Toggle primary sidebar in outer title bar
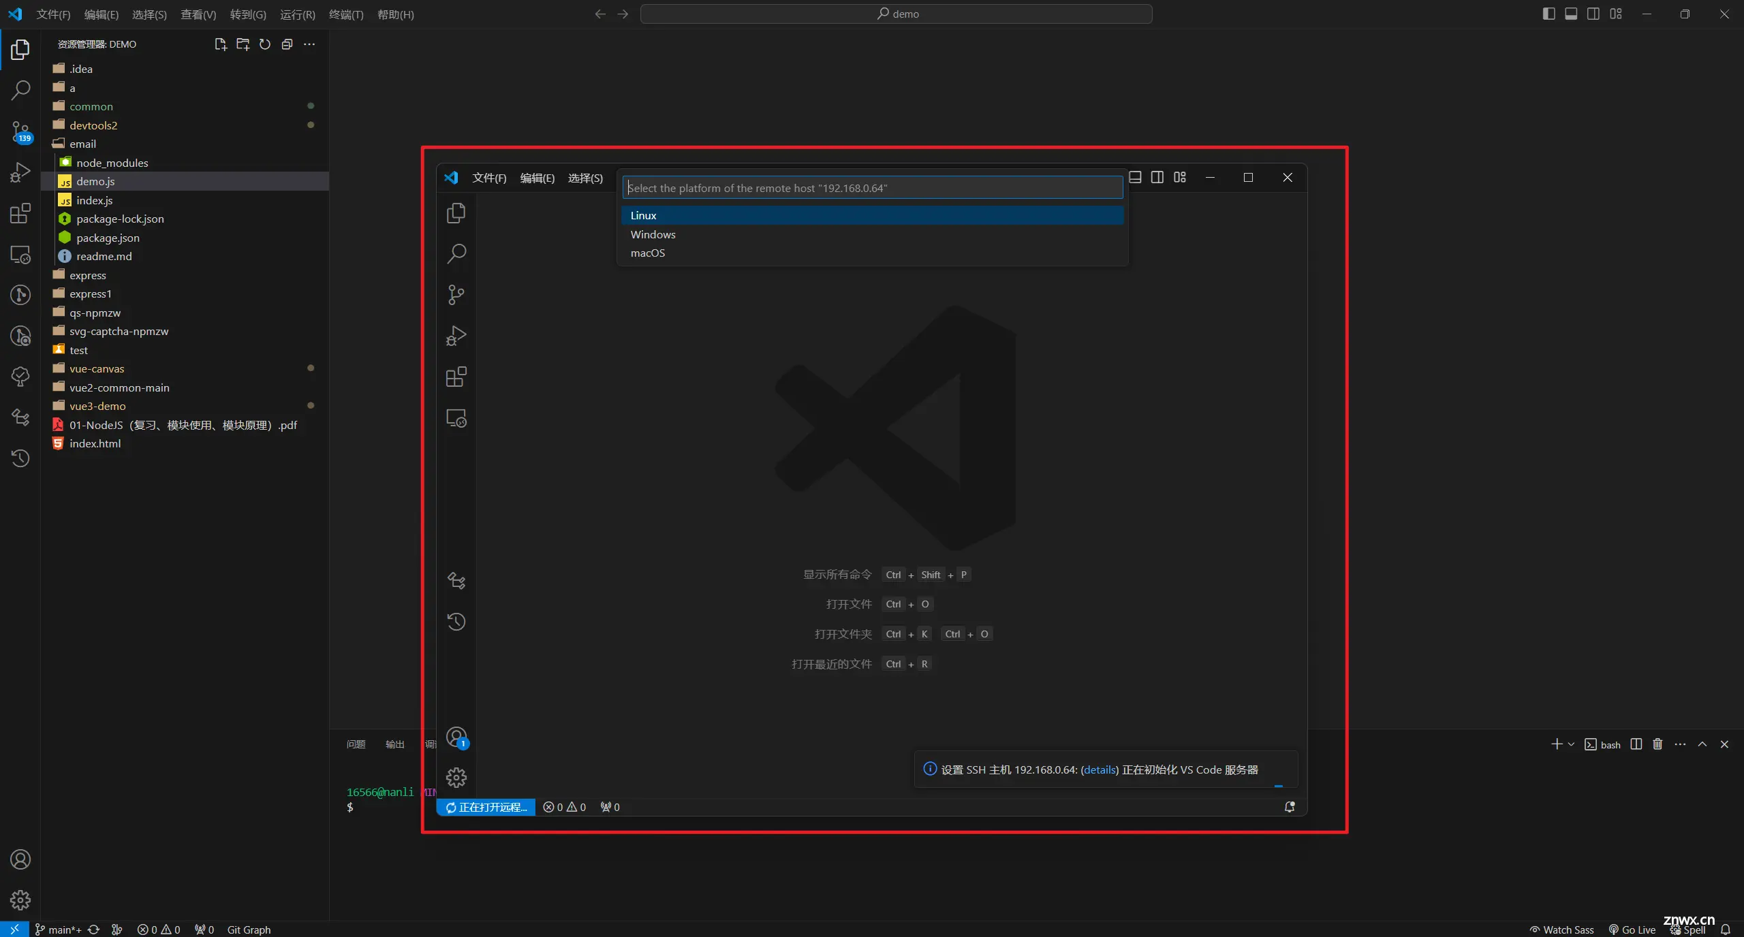The width and height of the screenshot is (1744, 937). pos(1548,14)
